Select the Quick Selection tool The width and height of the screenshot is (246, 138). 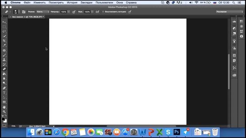pyautogui.click(x=4, y=36)
